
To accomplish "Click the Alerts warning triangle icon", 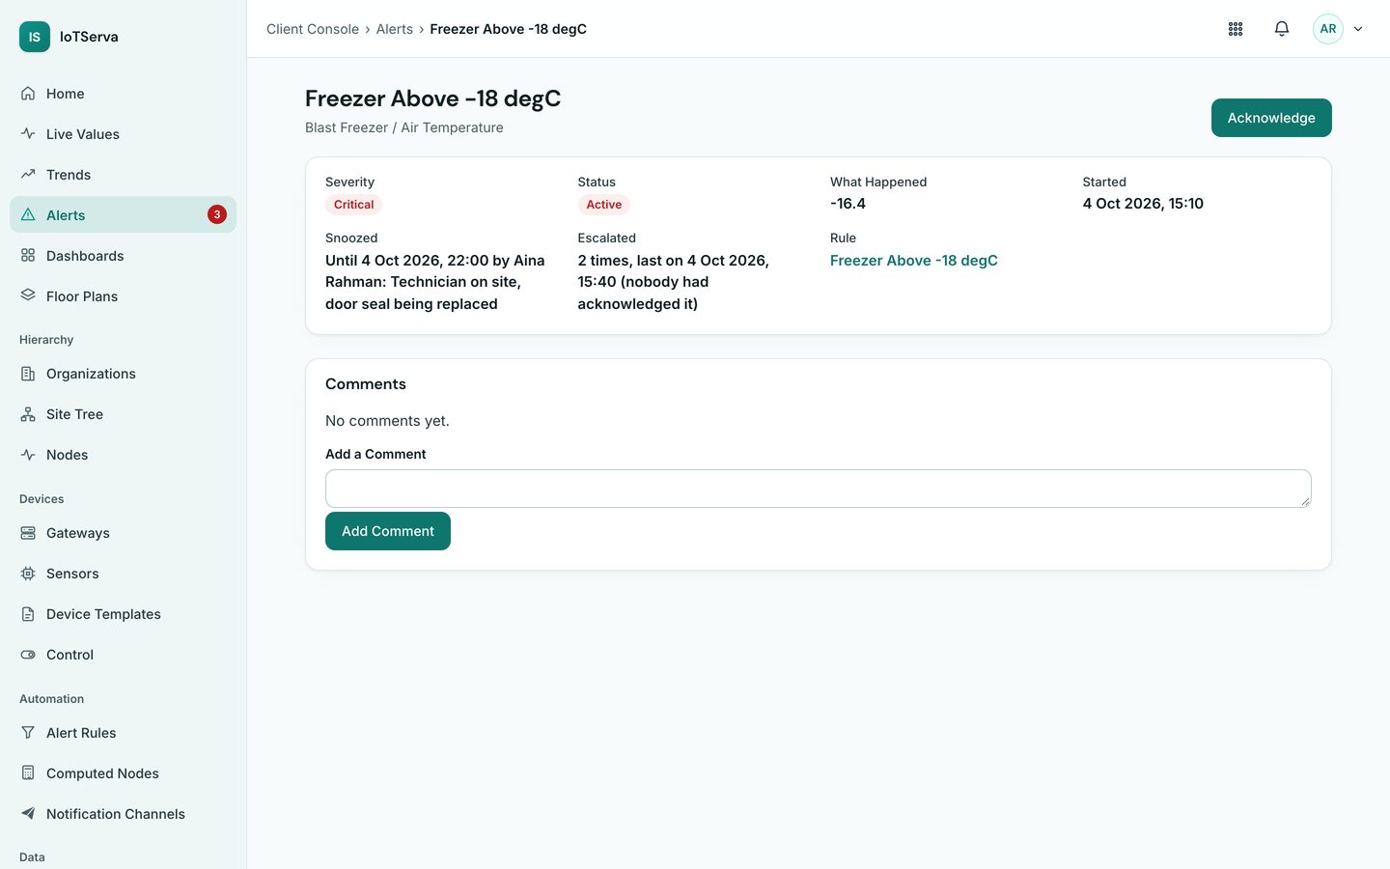I will point(28,215).
